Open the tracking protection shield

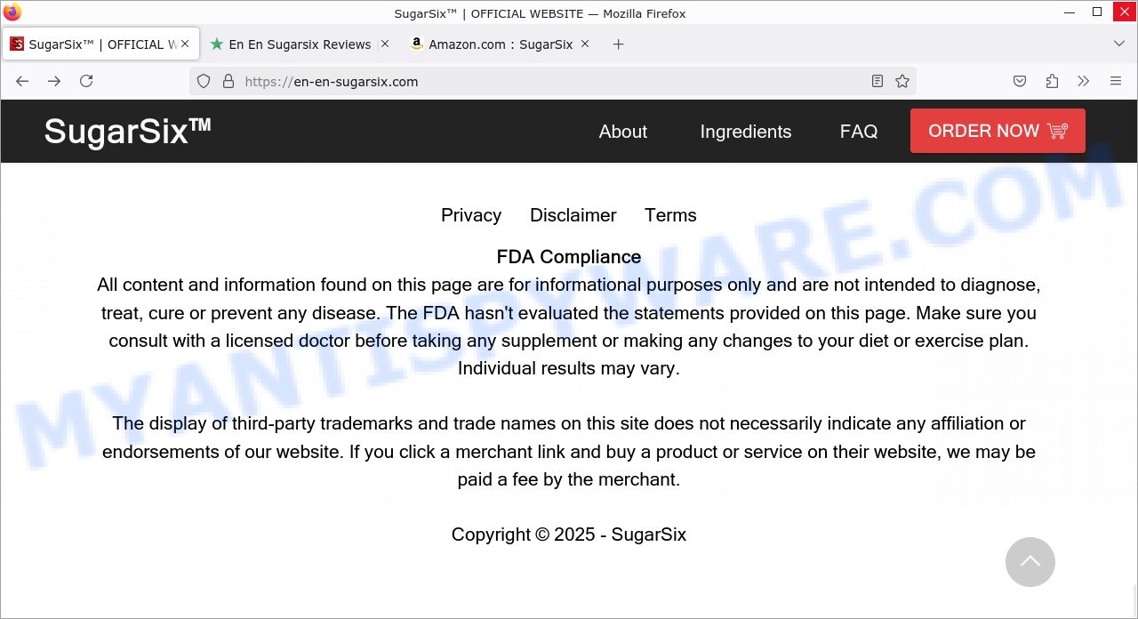tap(204, 81)
